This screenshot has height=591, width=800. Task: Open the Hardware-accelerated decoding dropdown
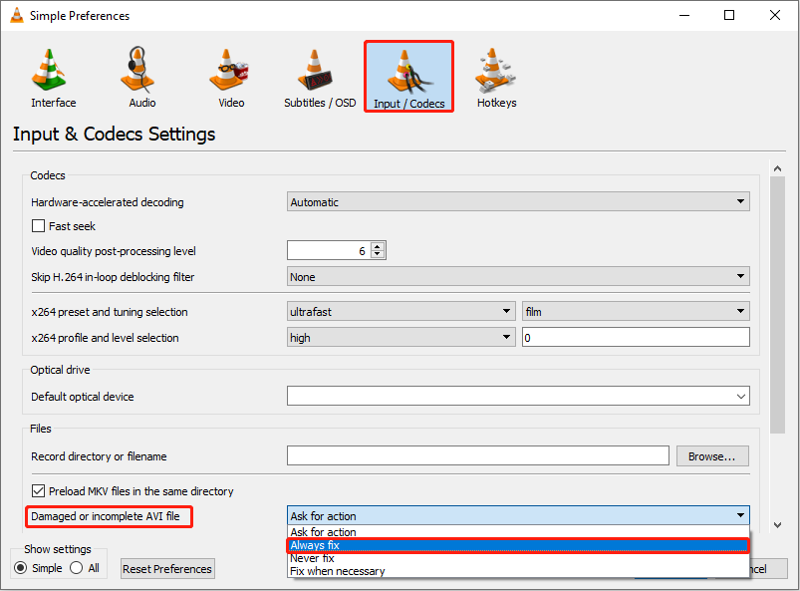[x=518, y=201]
